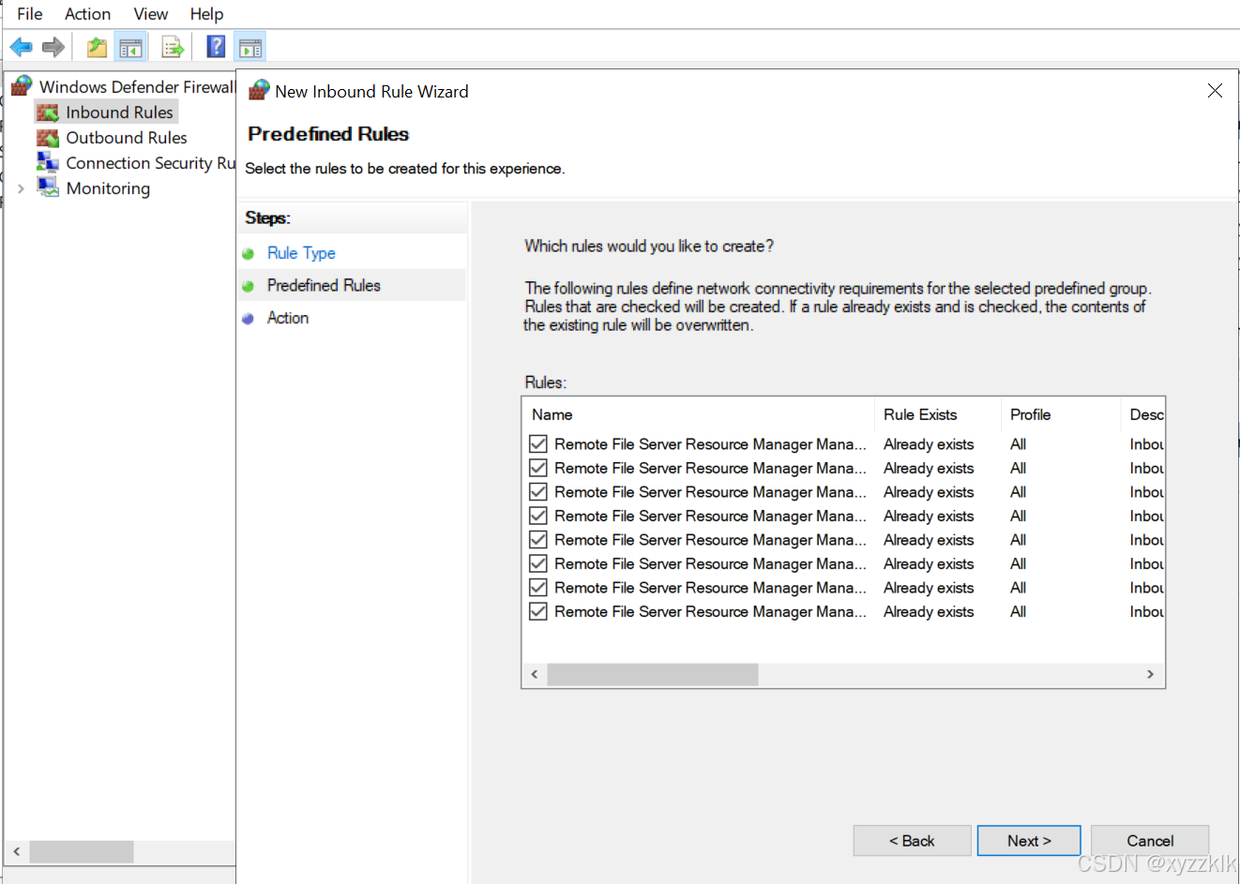Toggle the Show/Hide Console Tree icon
Image resolution: width=1240 pixels, height=884 pixels.
pyautogui.click(x=131, y=47)
